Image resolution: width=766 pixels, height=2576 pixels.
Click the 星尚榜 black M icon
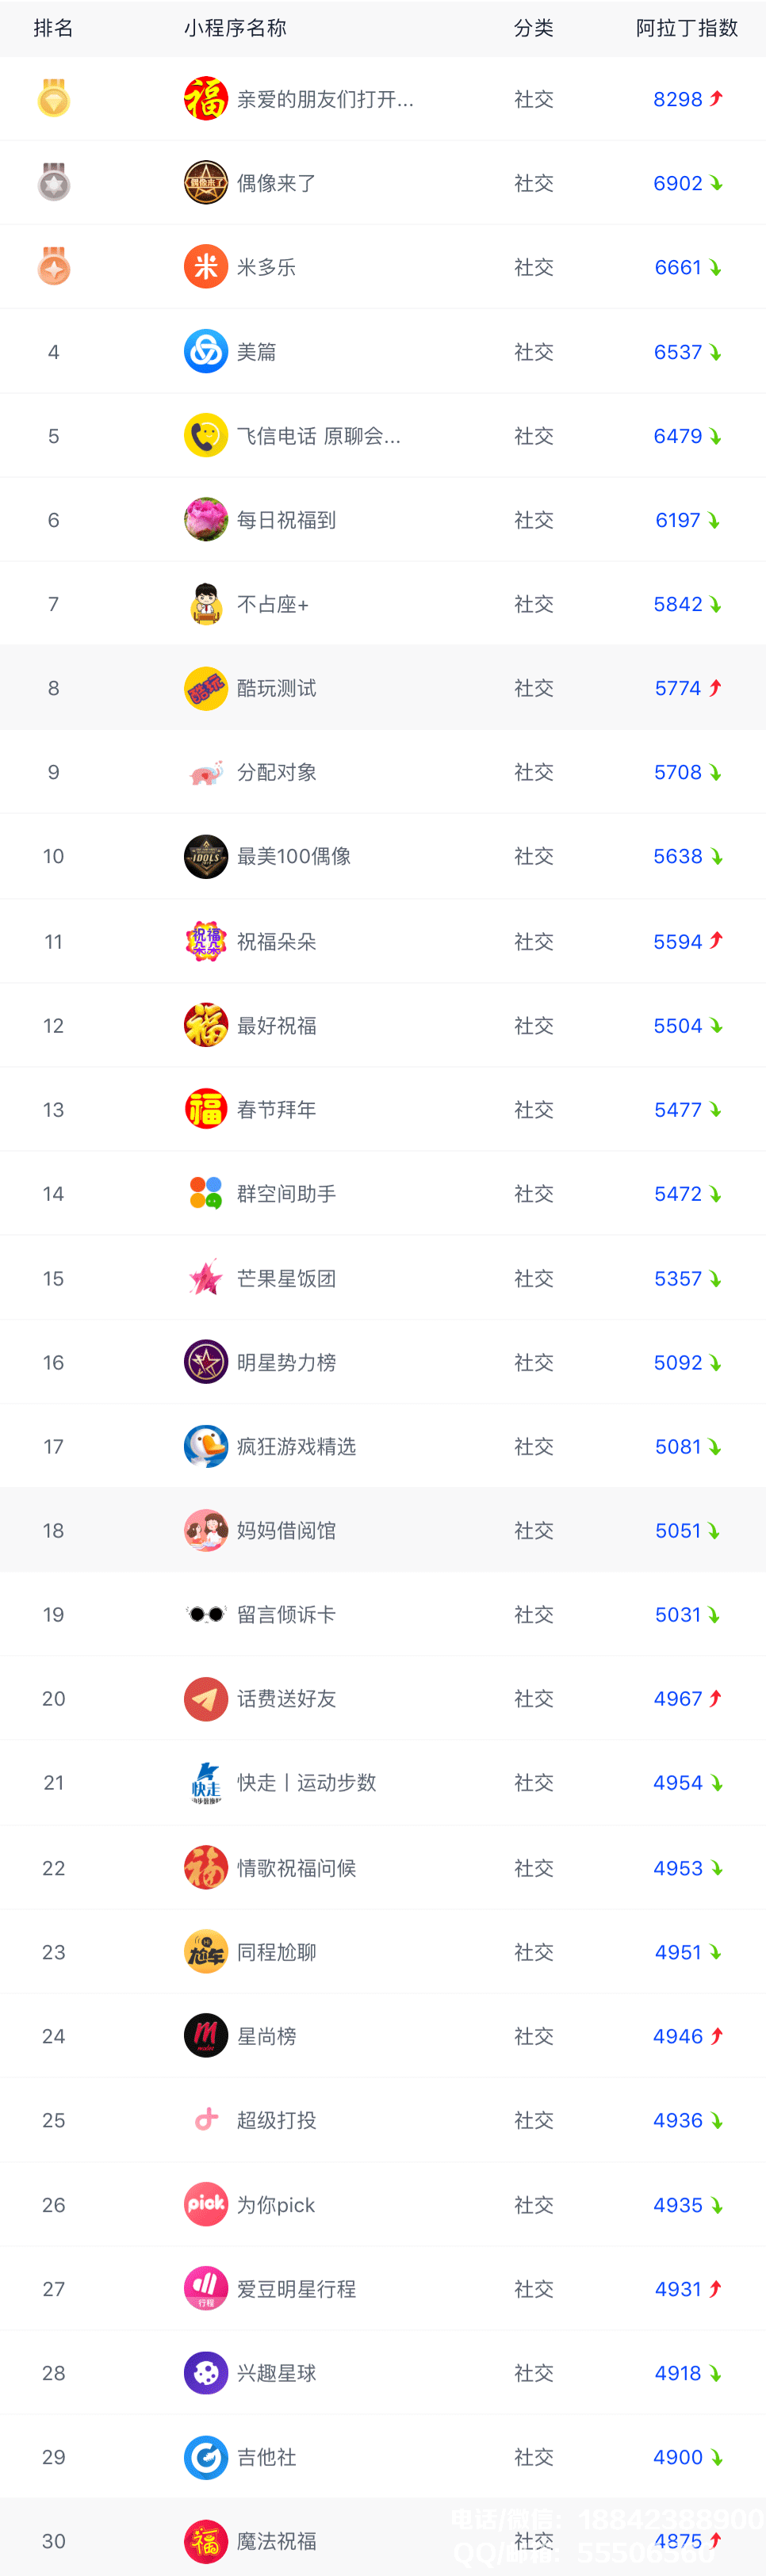click(206, 2035)
